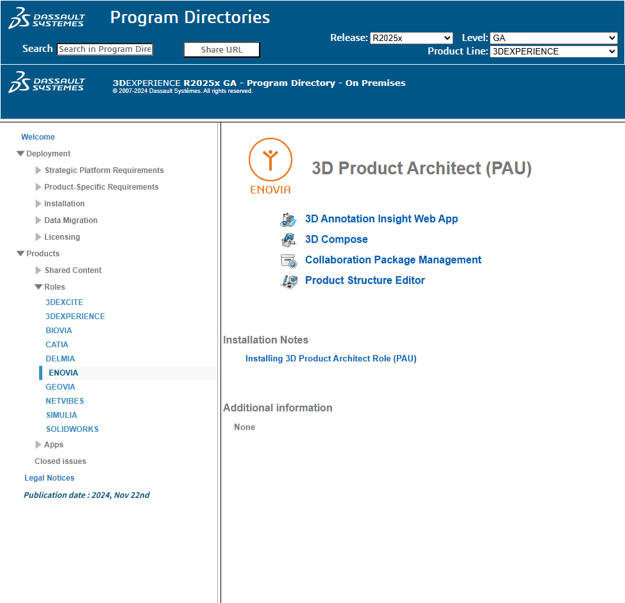
Task: Click the 3D Product Architect (PAU) heading
Action: coord(422,168)
